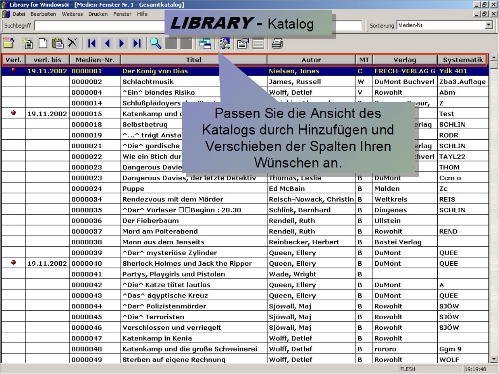Screen dimensions: 499x374
Task: Select the title 'Der König von Dias'
Action: [155, 71]
